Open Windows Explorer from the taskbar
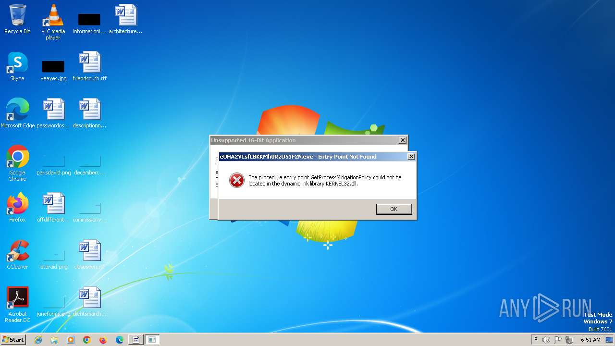Screen dimensions: 615x346 (54, 340)
